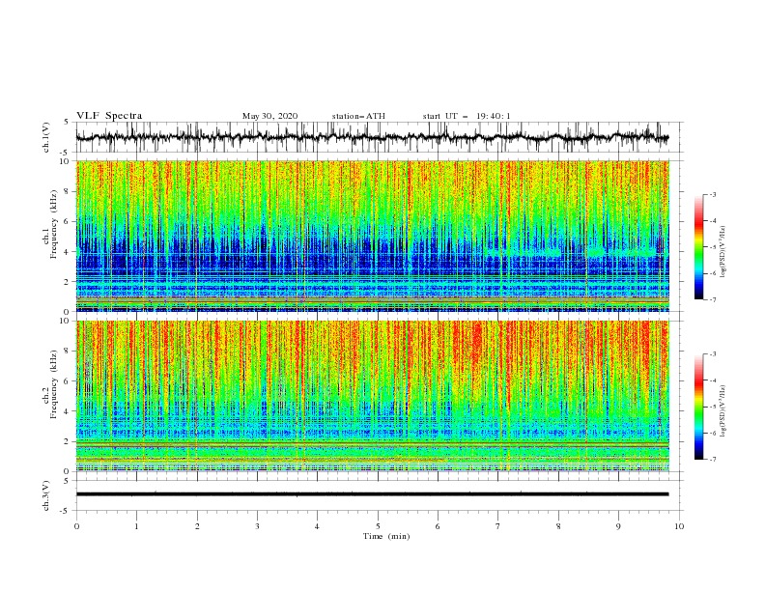
Task: Click the "-3" label on ch.1 colorbar
Action: tap(713, 194)
